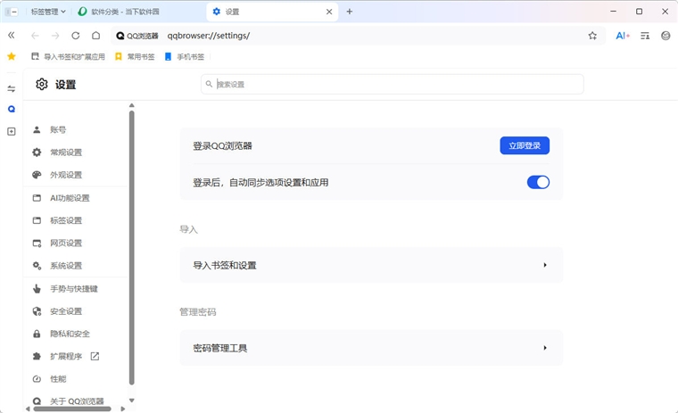678x413 pixels.
Task: Reload the current page
Action: (x=76, y=36)
